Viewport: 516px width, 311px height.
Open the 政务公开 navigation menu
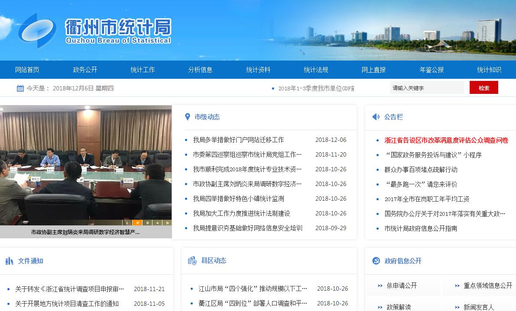(x=85, y=70)
